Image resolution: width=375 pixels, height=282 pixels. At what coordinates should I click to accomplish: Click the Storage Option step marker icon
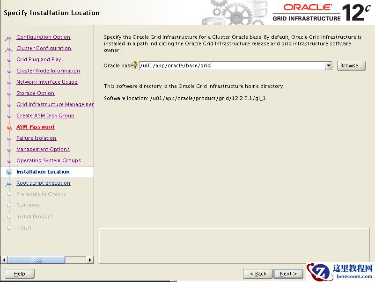pyautogui.click(x=9, y=94)
